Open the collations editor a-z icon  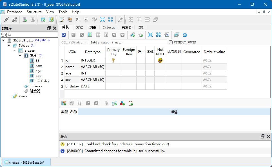click(86, 19)
